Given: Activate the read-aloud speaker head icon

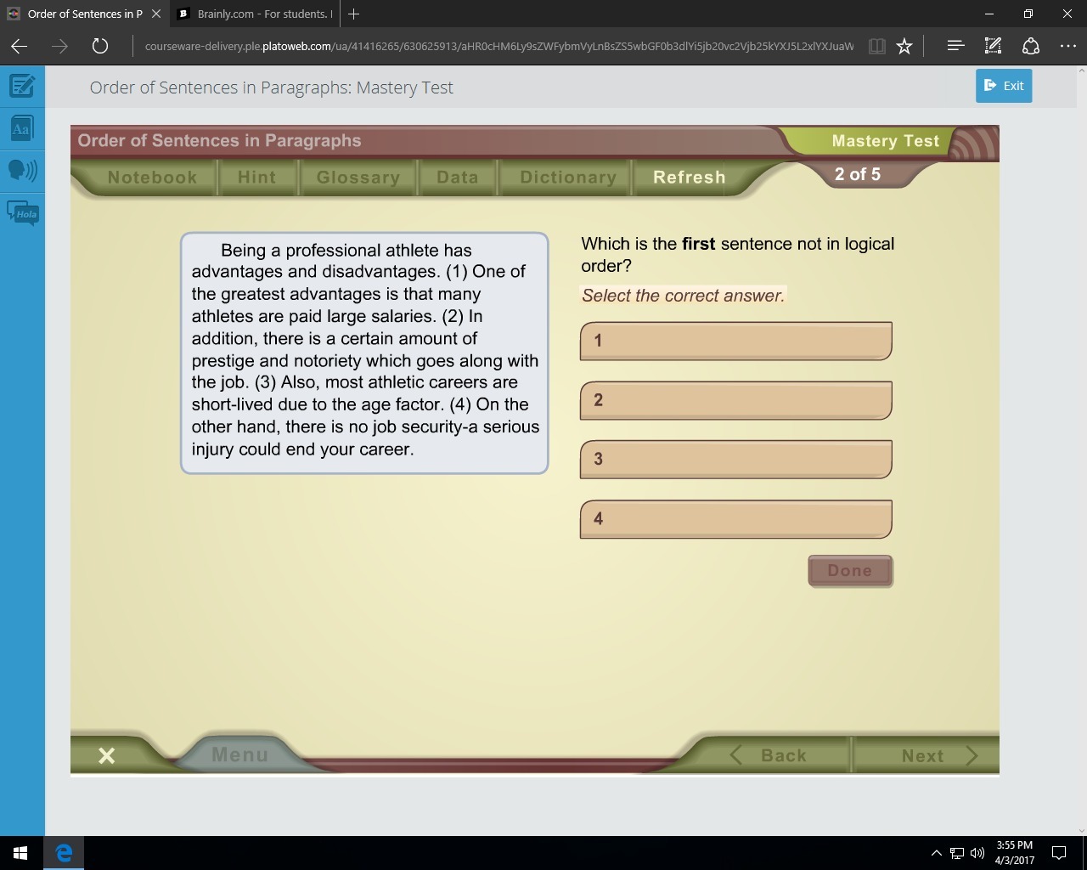Looking at the screenshot, I should point(22,170).
